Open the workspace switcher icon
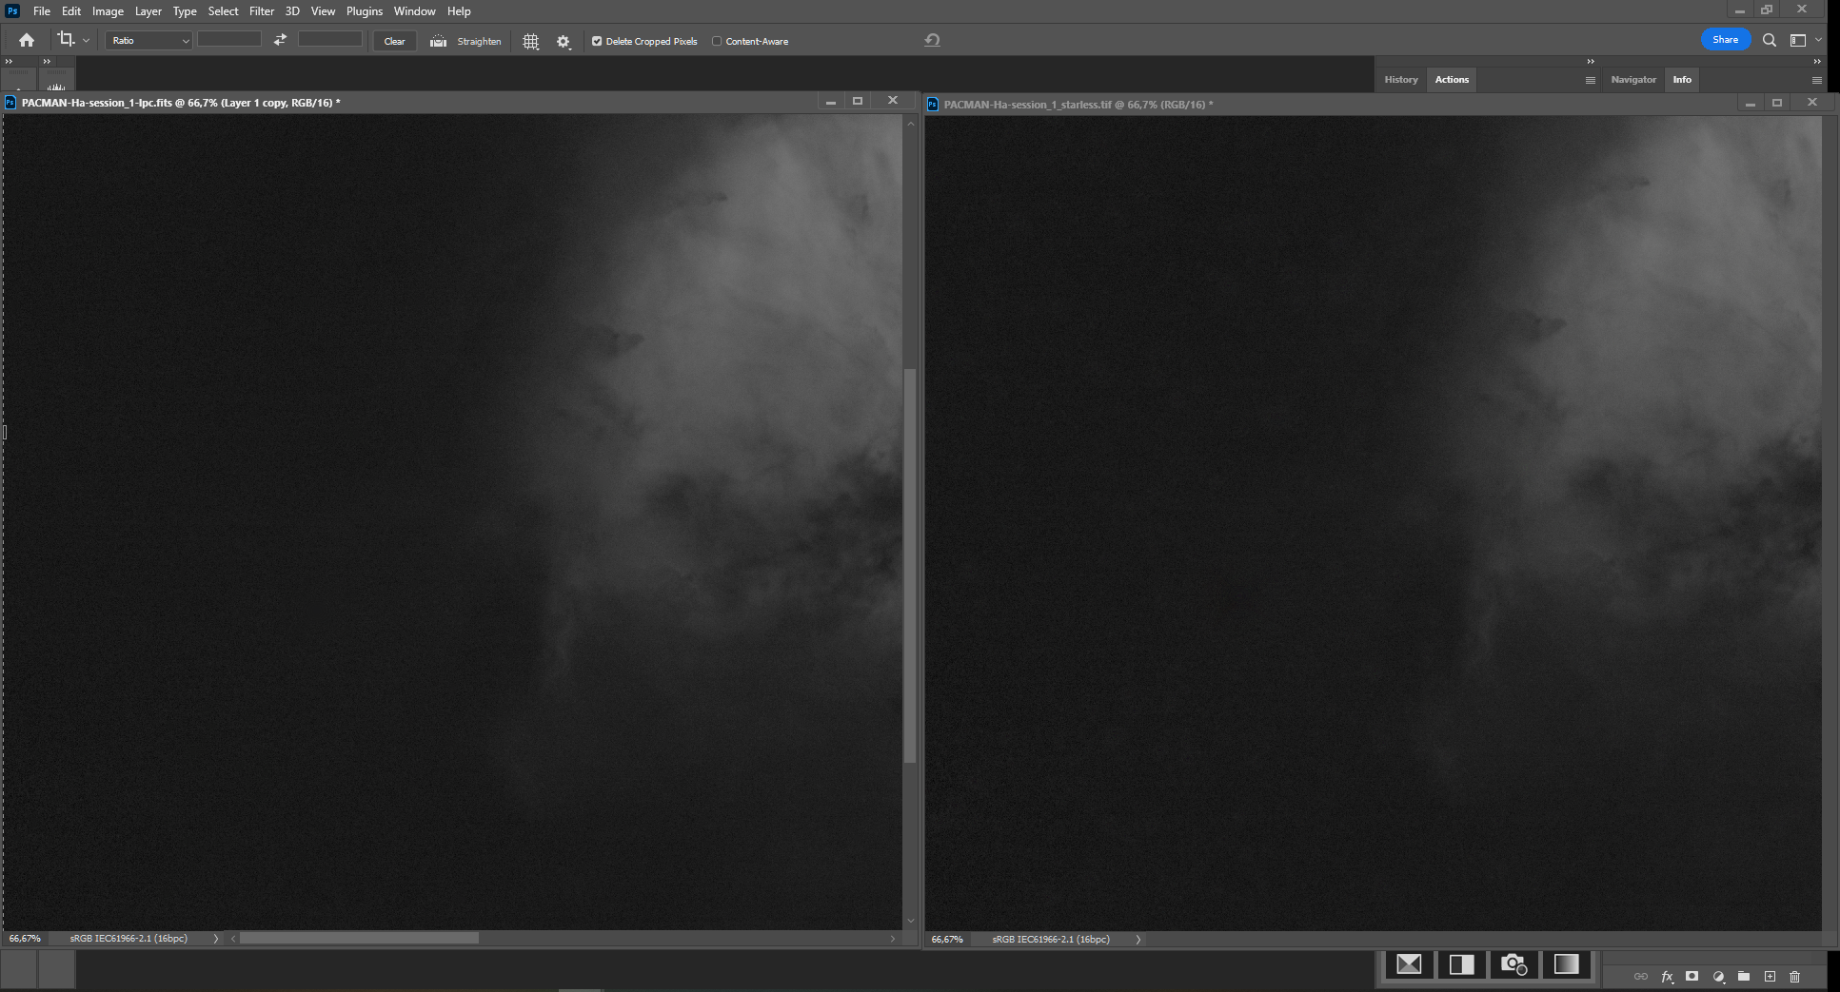The height and width of the screenshot is (992, 1840). 1798,40
